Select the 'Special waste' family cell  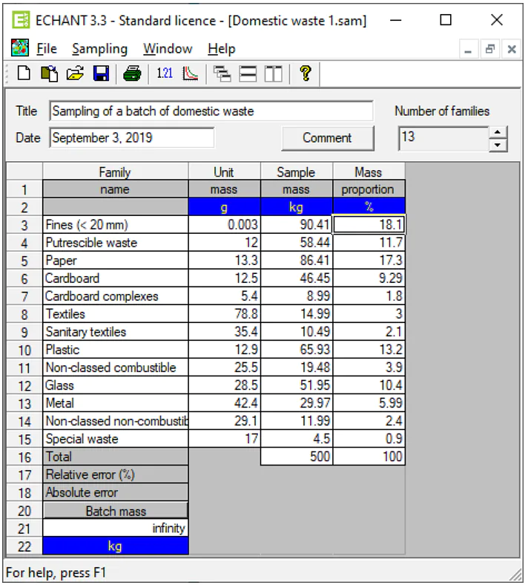(x=116, y=439)
